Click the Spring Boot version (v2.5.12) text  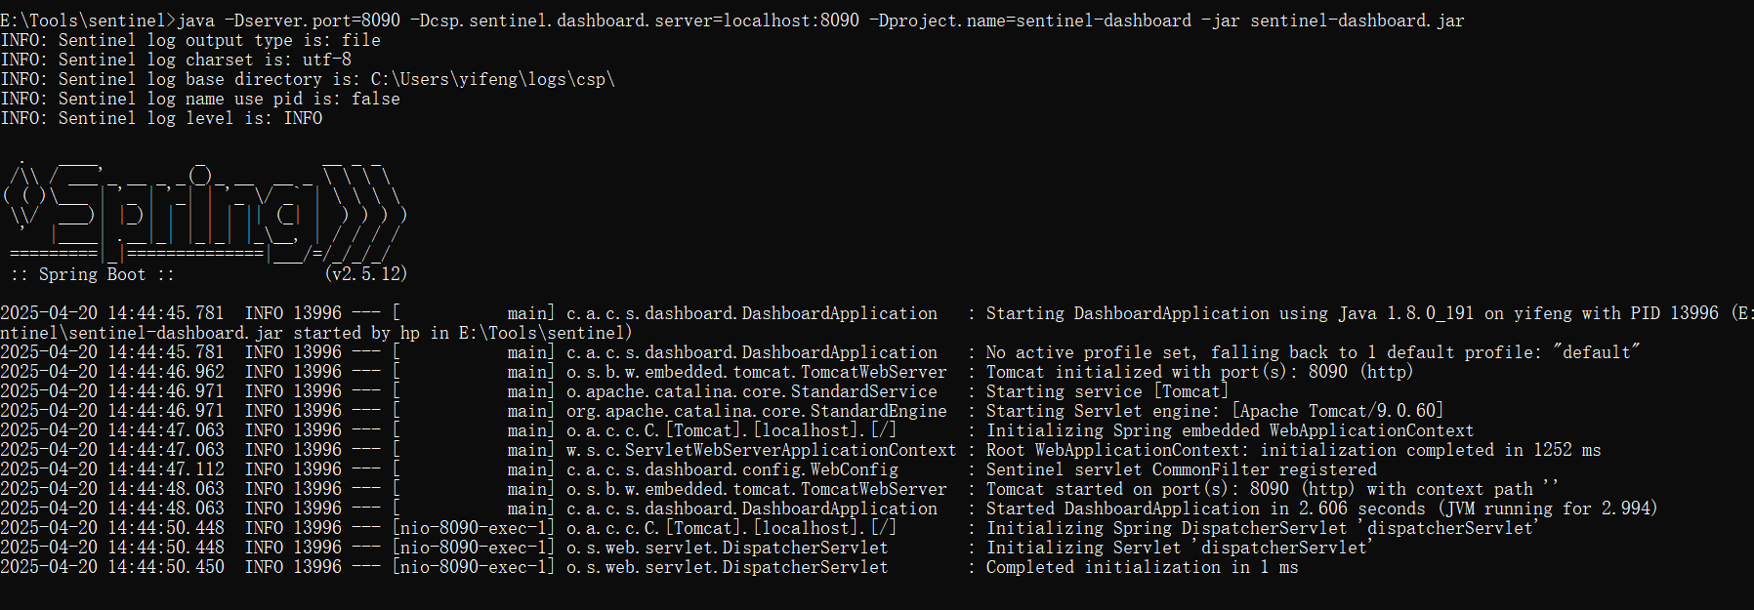[x=365, y=274]
